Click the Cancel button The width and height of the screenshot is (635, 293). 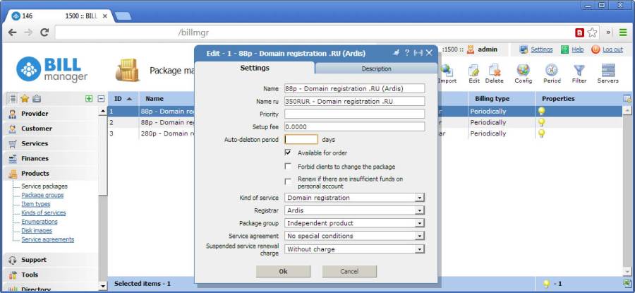click(349, 272)
